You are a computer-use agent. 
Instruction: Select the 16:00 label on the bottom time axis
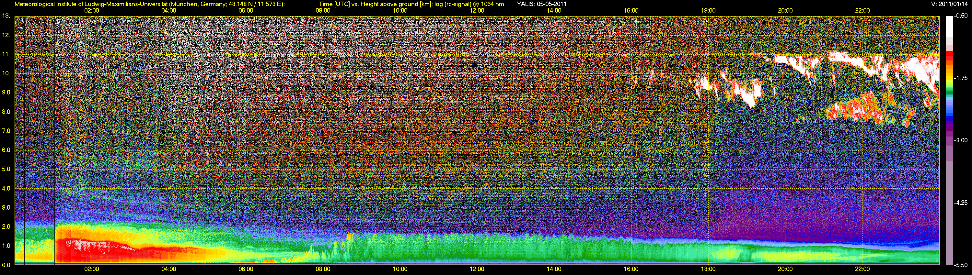(631, 269)
